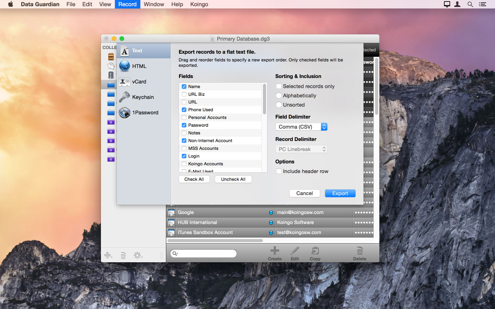Click the sidebar trash icon at the bottom left
This screenshot has width=495, height=309.
tap(123, 255)
